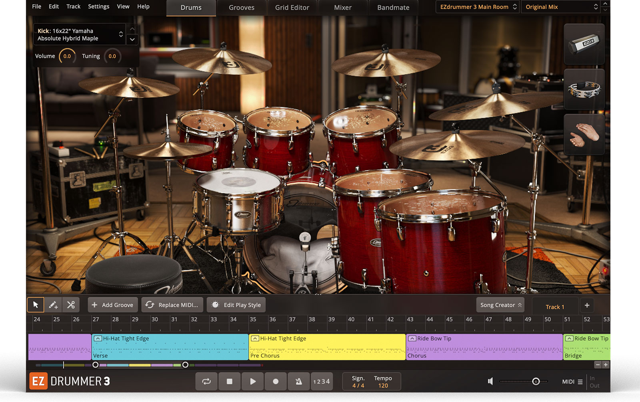Stop playback in the transport
This screenshot has height=402, width=640.
[230, 381]
